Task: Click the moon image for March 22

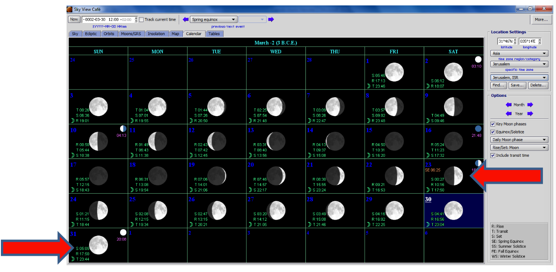Action: [x=394, y=176]
